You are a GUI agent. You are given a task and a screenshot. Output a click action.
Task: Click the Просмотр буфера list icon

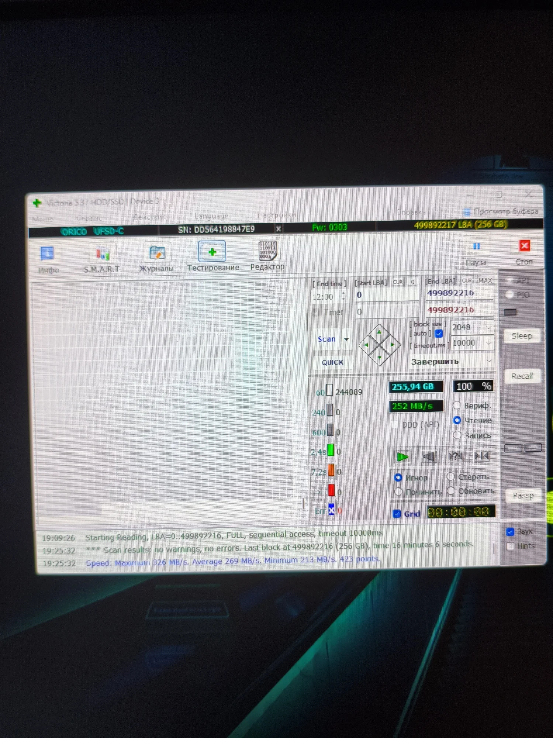point(467,212)
